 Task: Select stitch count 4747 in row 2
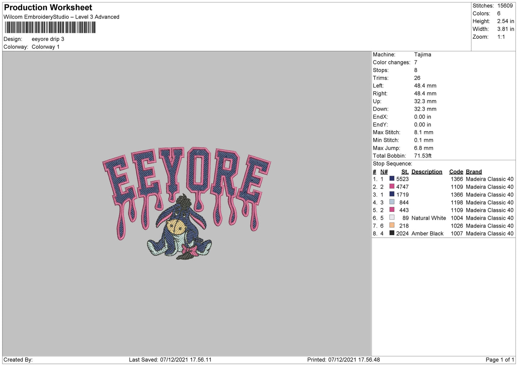point(403,187)
